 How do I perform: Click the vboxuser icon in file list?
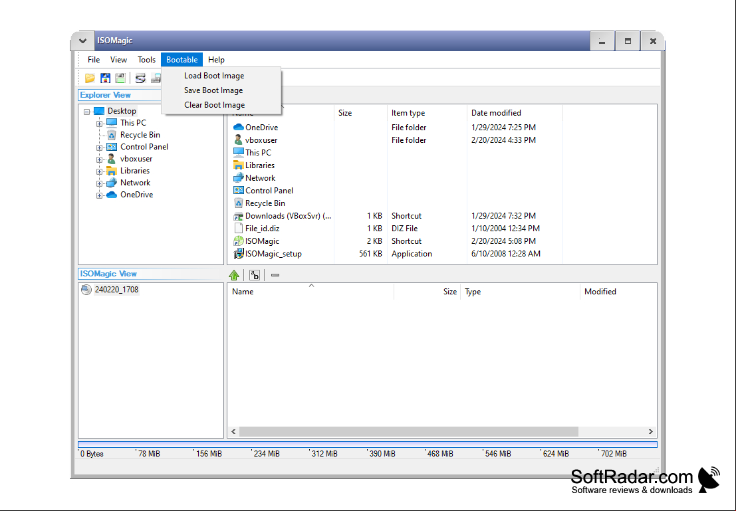239,140
